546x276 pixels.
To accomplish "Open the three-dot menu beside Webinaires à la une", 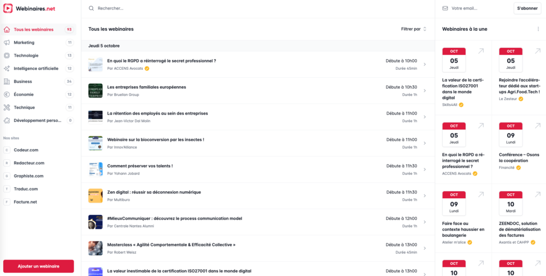I will [538, 29].
